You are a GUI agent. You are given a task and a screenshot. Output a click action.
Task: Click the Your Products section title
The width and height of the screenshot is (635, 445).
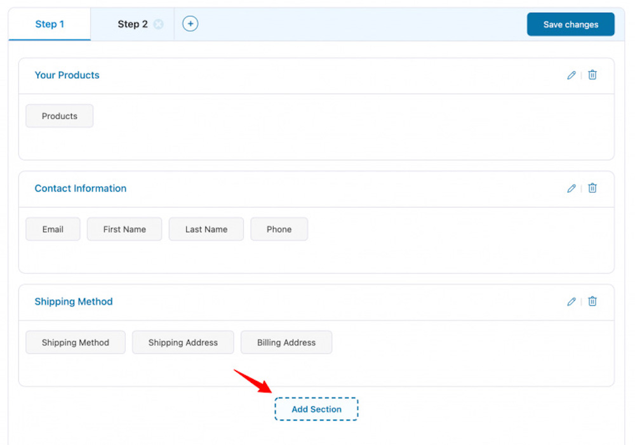coord(67,76)
